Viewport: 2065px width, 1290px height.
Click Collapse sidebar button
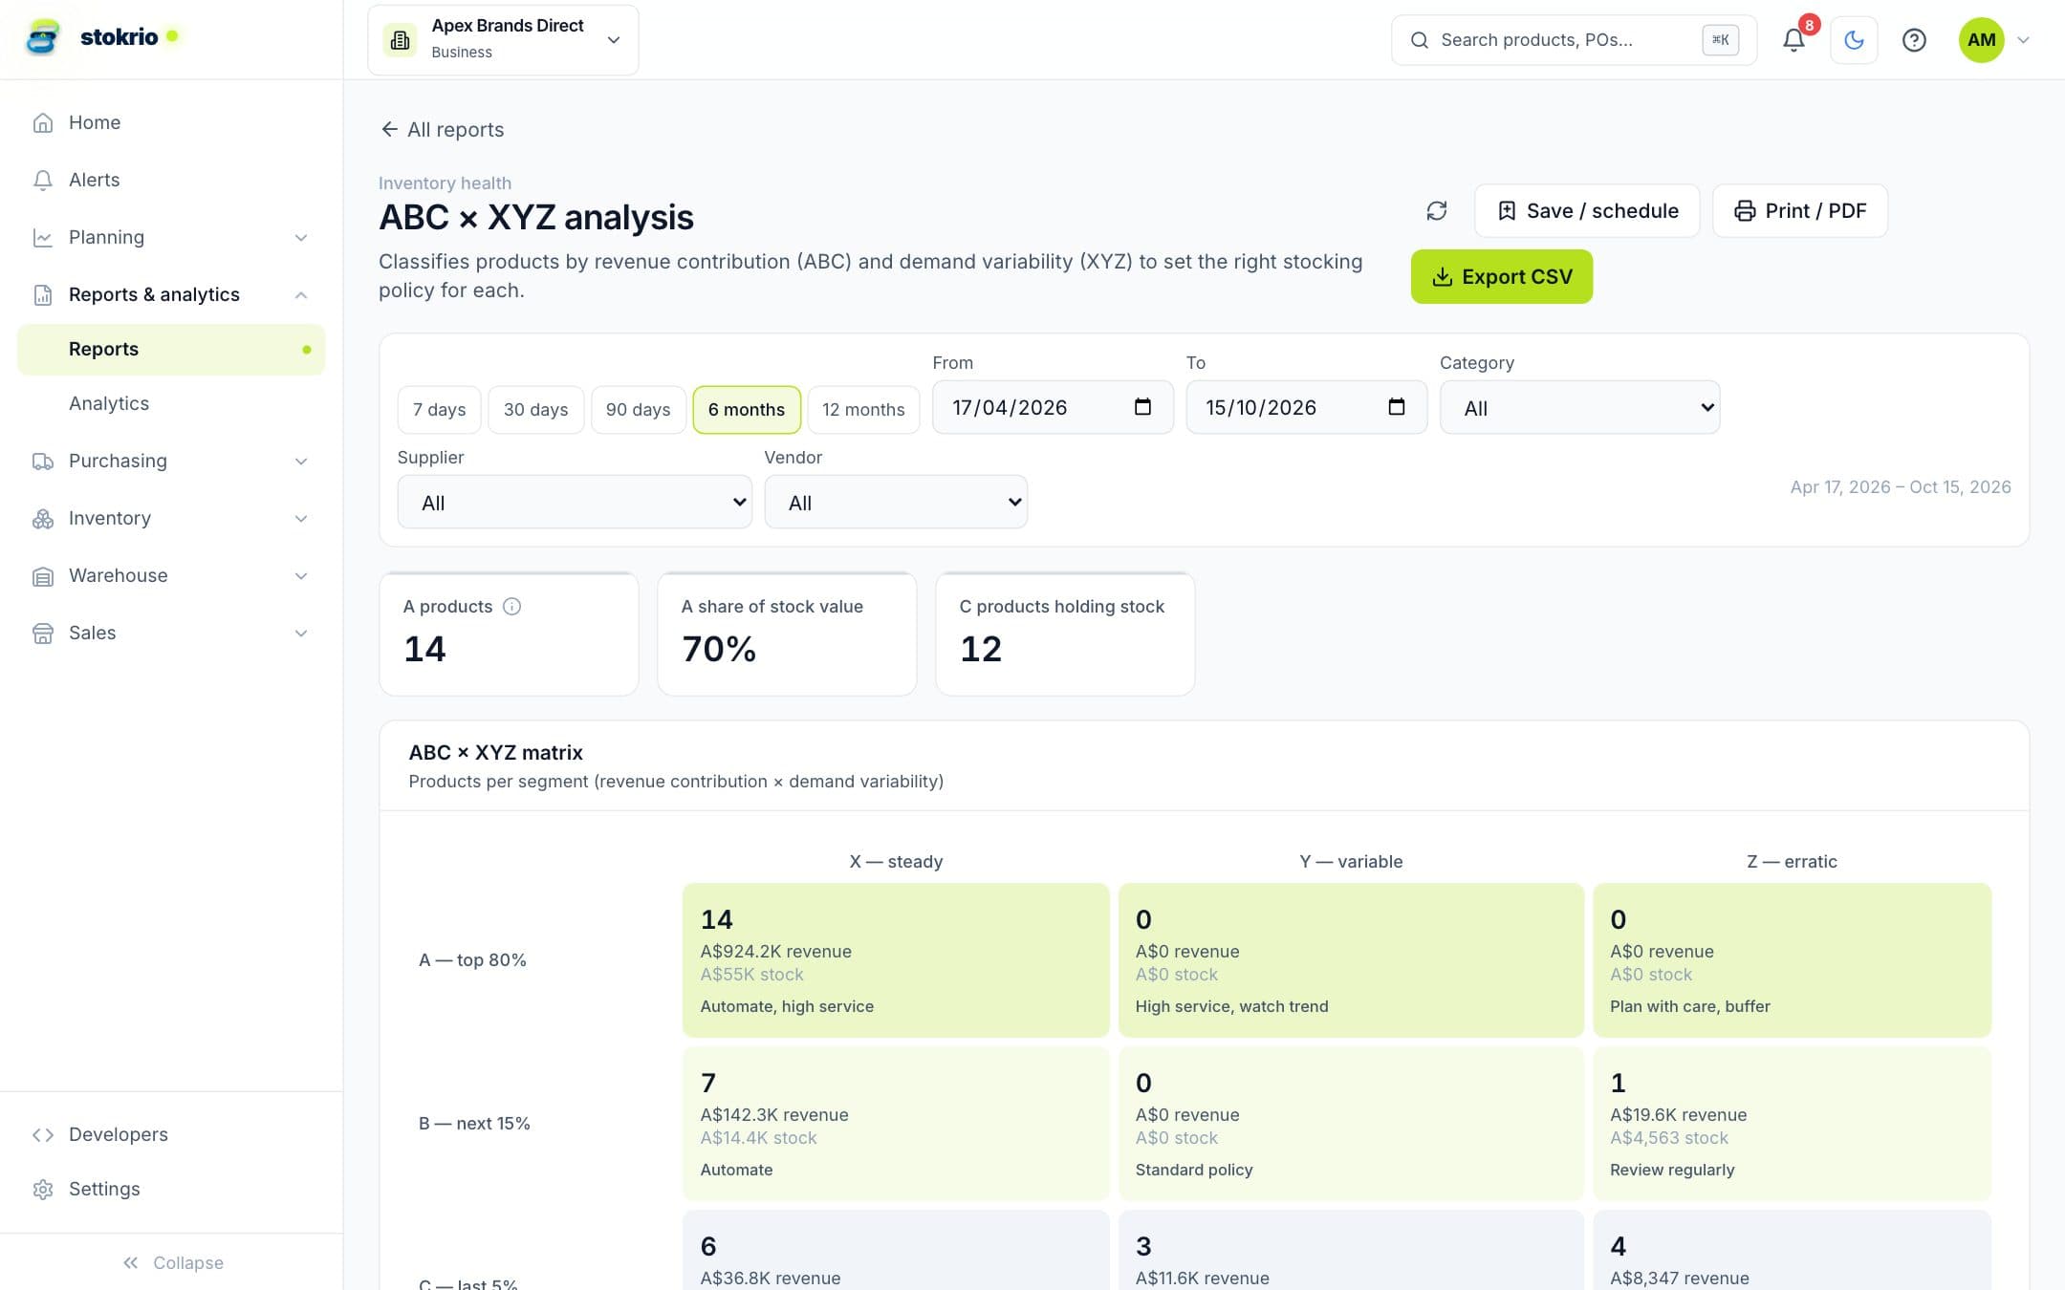(172, 1262)
